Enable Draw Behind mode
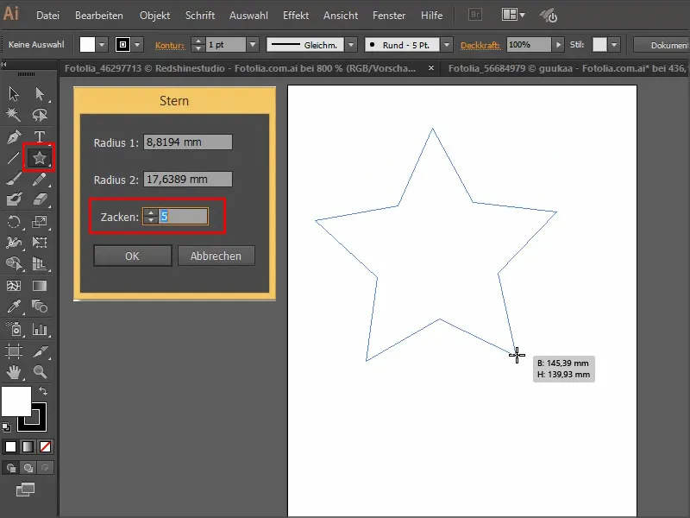This screenshot has width=690, height=518. (x=28, y=468)
